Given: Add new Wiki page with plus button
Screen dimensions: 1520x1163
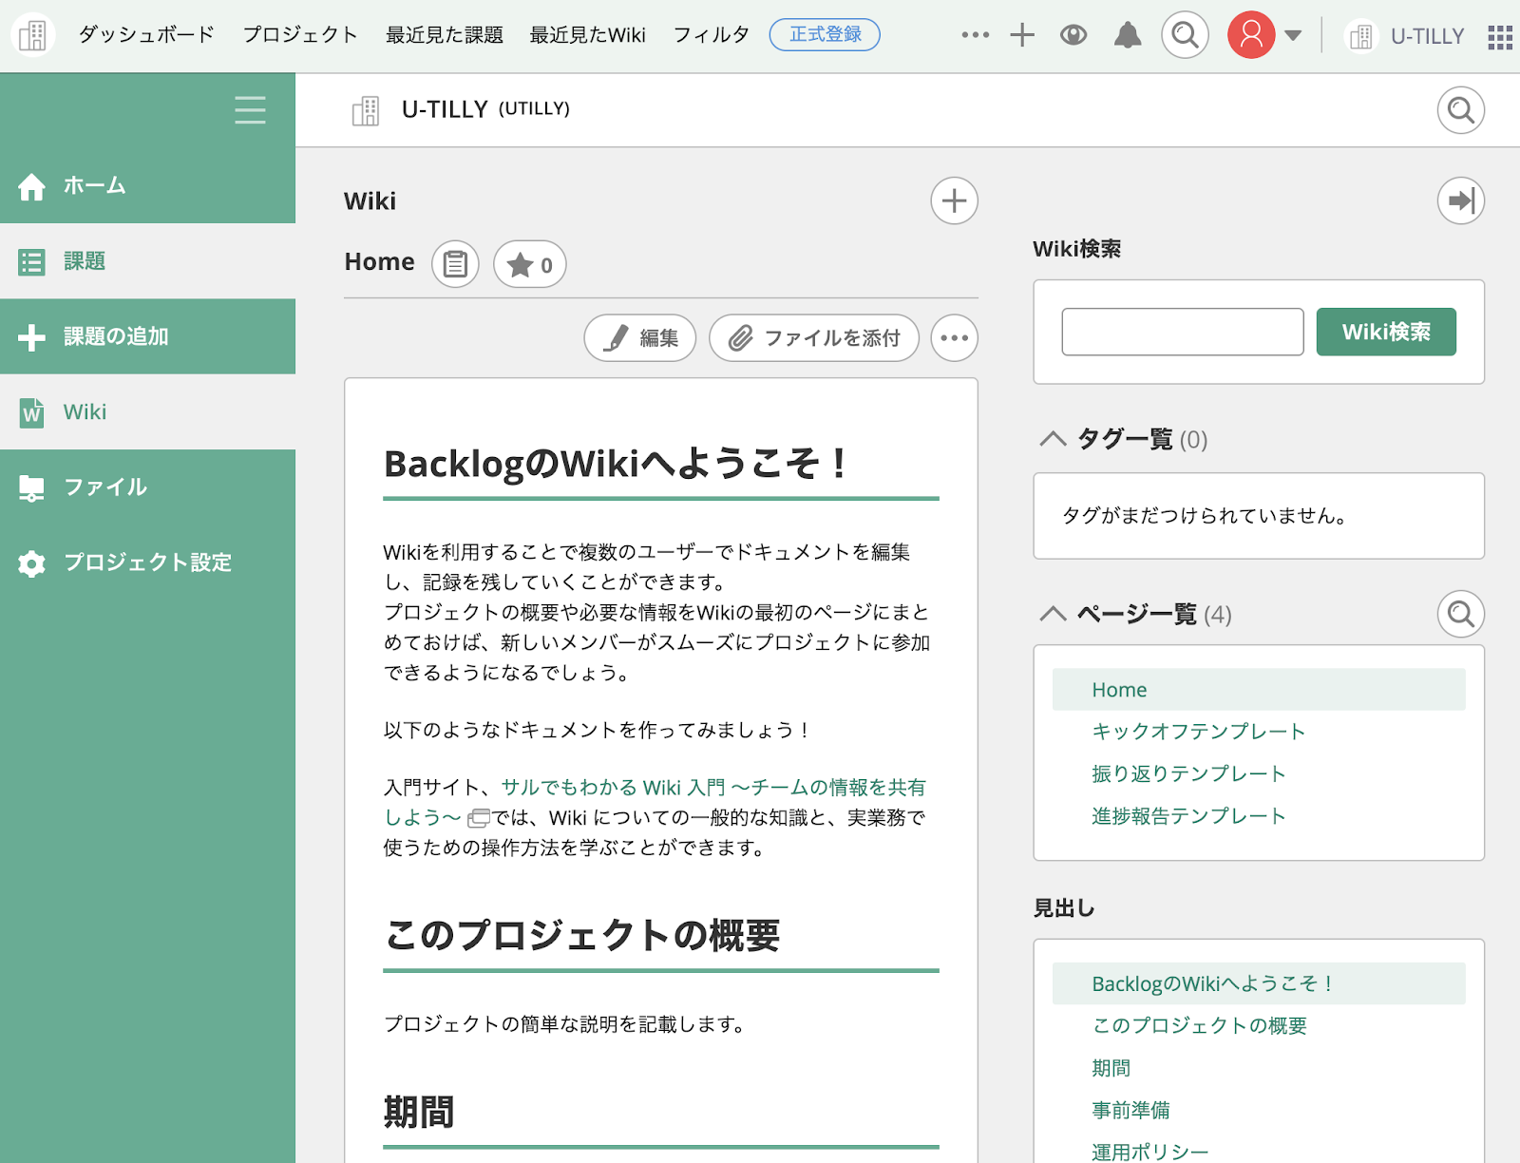Looking at the screenshot, I should tap(954, 200).
